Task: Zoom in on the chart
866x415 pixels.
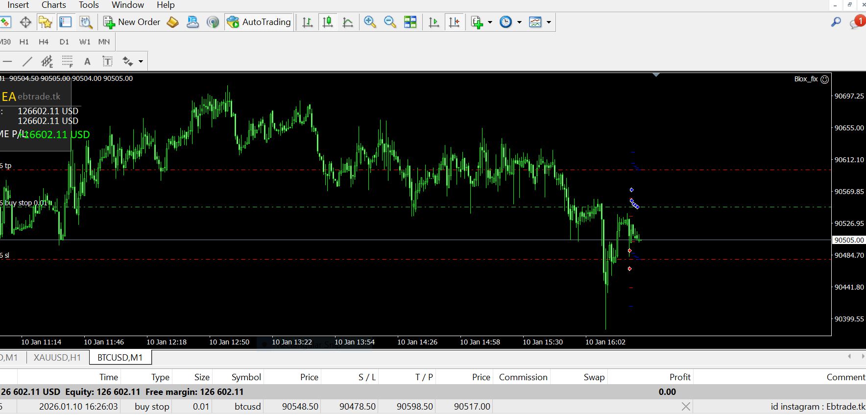Action: click(370, 22)
